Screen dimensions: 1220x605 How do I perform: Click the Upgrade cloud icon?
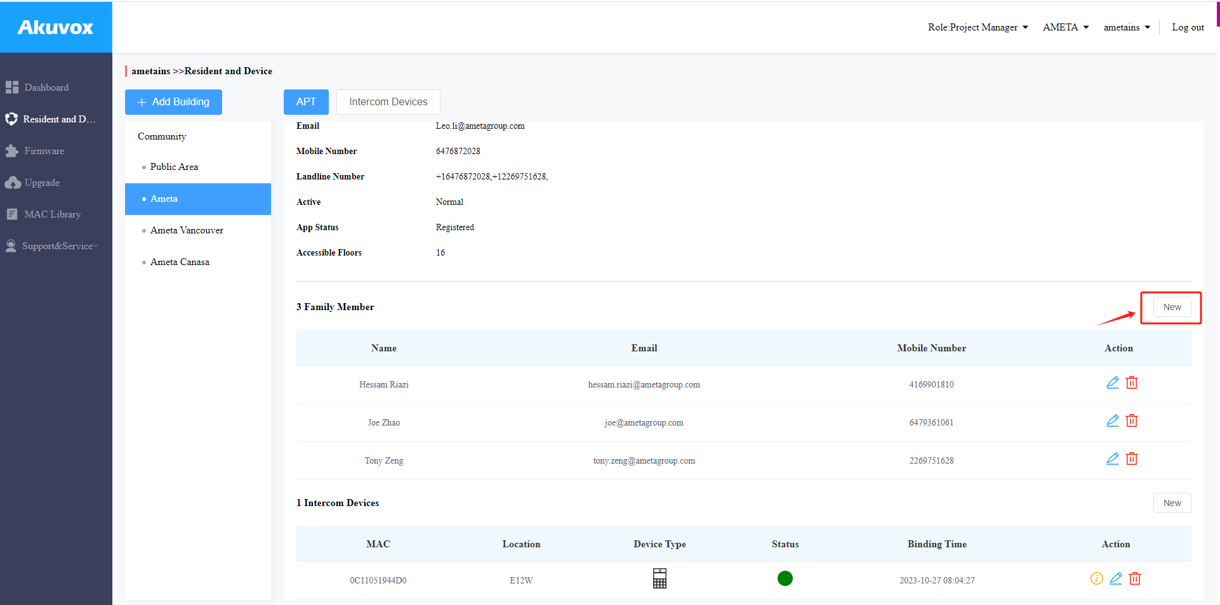13,183
